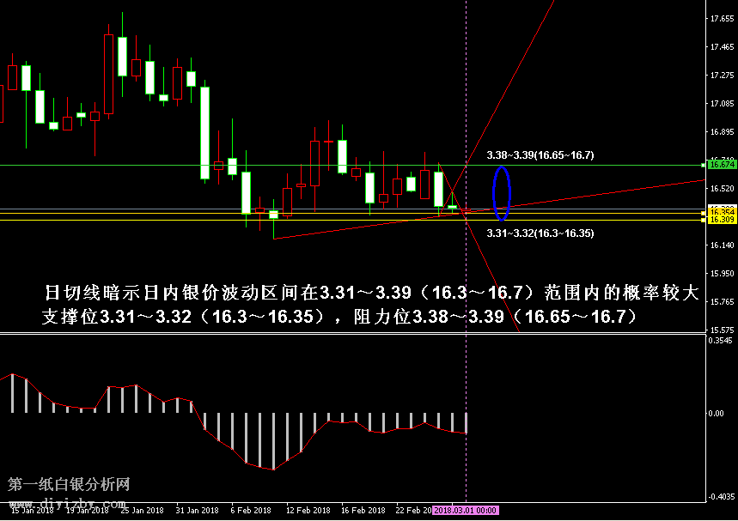Image resolution: width=738 pixels, height=521 pixels.
Task: Click the 第一纸白银分析网 watermark text
Action: 69,484
